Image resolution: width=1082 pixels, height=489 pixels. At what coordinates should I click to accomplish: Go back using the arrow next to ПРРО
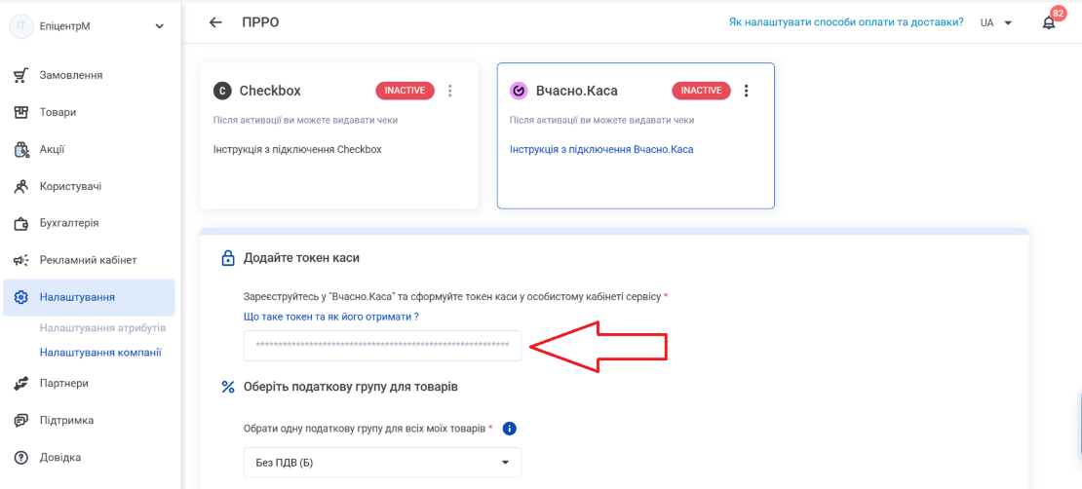[216, 22]
